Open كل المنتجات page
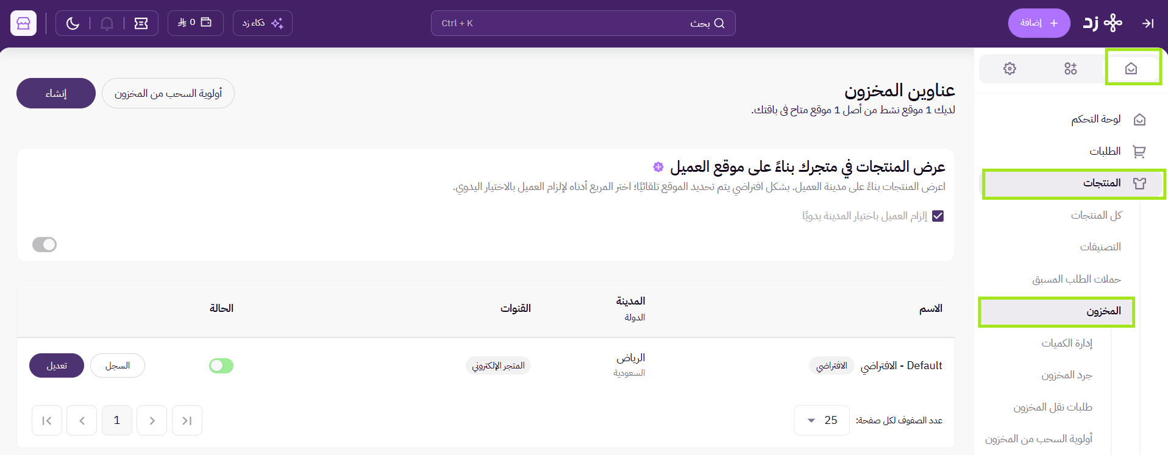The image size is (1168, 455). 1096,215
